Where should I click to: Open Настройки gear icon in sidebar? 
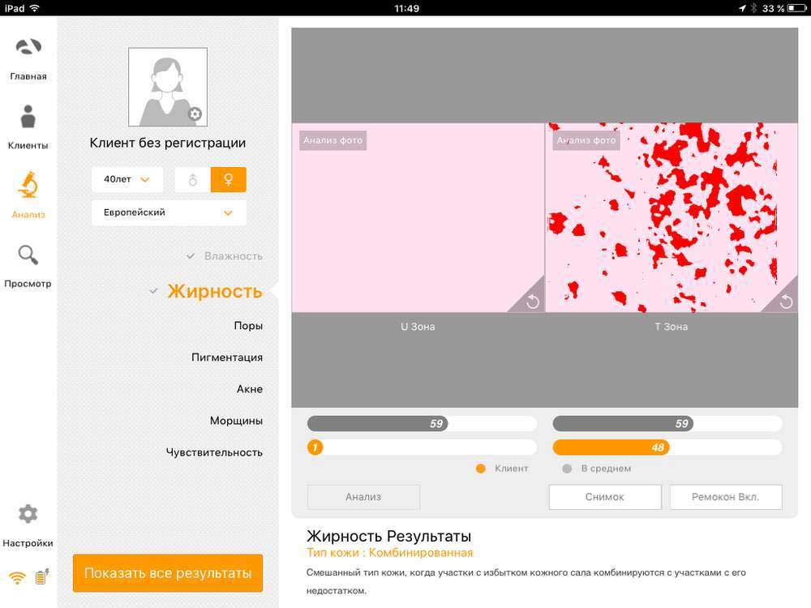point(28,514)
